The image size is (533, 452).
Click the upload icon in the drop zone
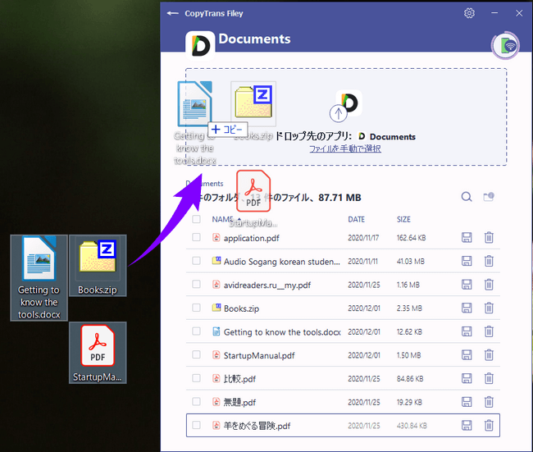pos(338,113)
